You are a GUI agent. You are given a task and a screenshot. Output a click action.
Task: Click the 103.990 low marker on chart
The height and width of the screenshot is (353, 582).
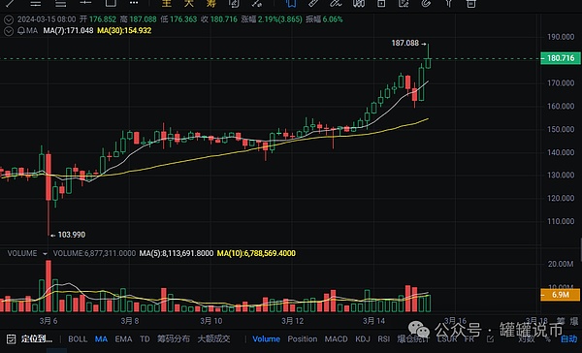click(x=72, y=235)
